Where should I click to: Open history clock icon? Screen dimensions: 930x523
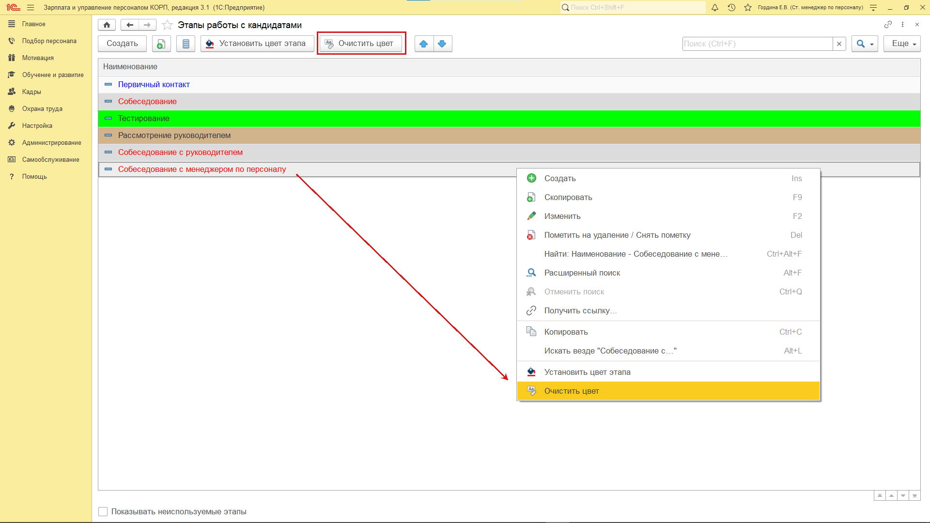[731, 7]
